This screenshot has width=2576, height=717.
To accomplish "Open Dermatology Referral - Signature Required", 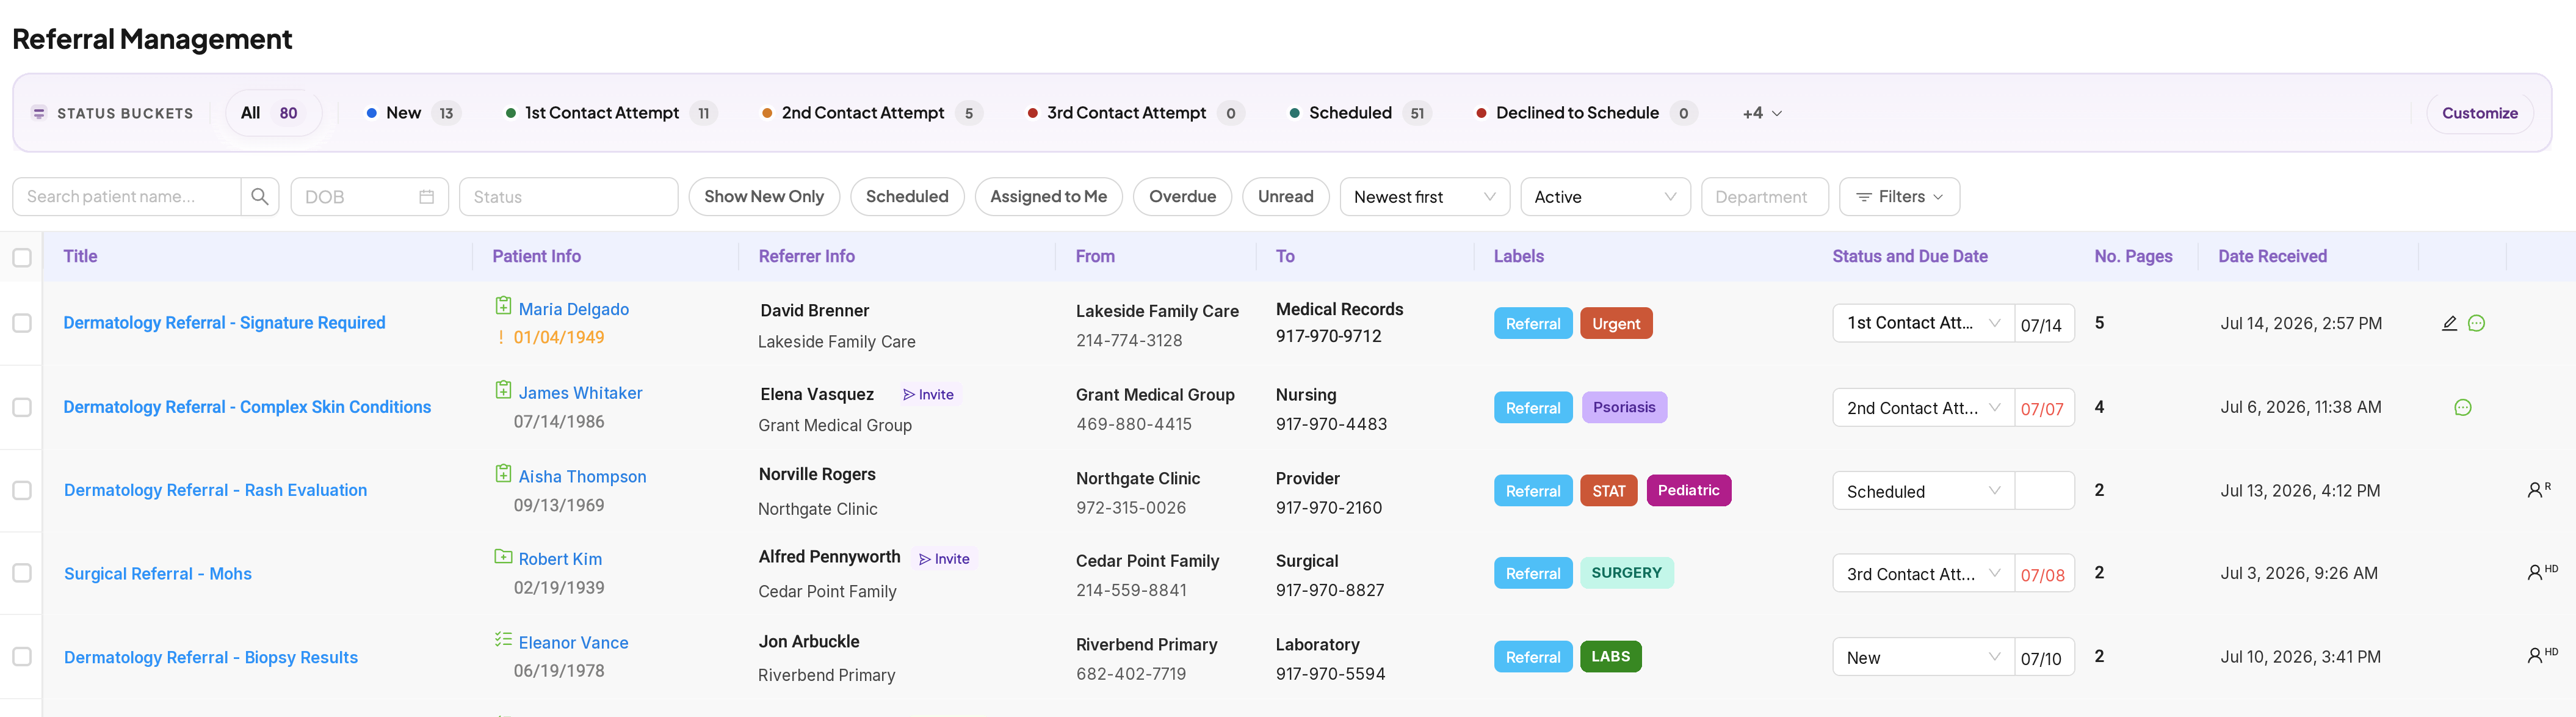I will [224, 323].
